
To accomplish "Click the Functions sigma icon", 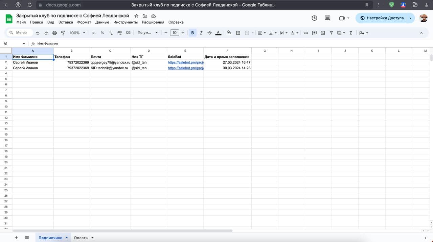I will tap(350, 33).
